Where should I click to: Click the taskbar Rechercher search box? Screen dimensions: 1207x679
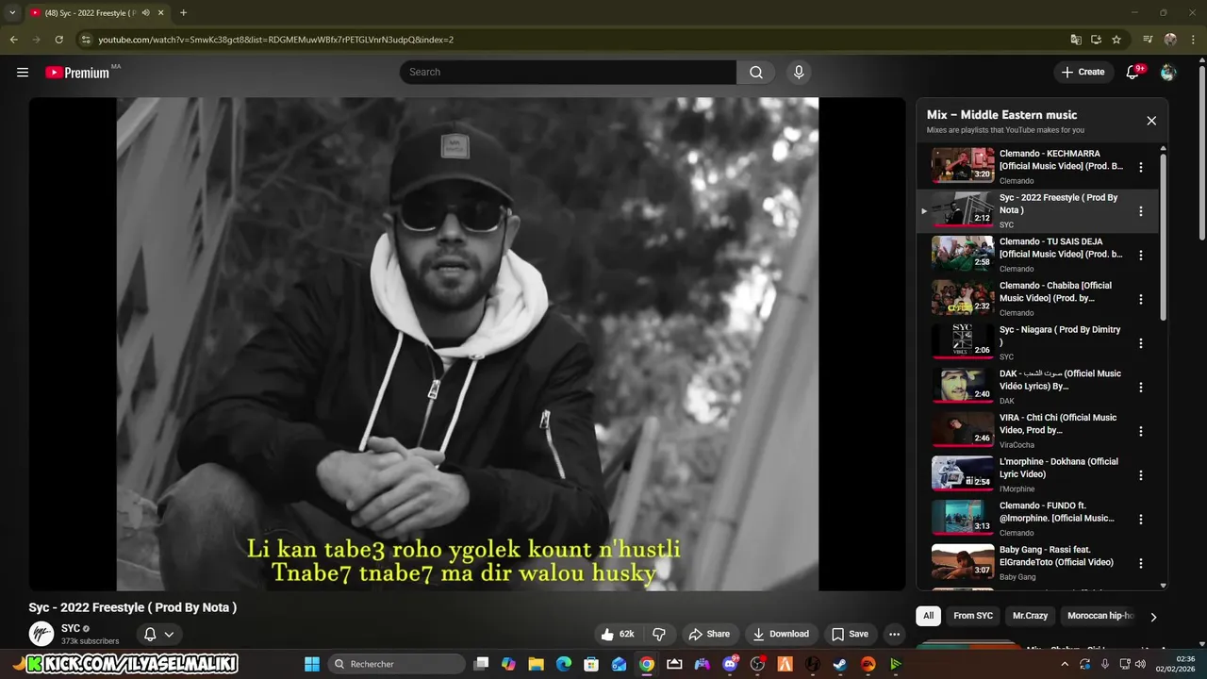pyautogui.click(x=397, y=664)
